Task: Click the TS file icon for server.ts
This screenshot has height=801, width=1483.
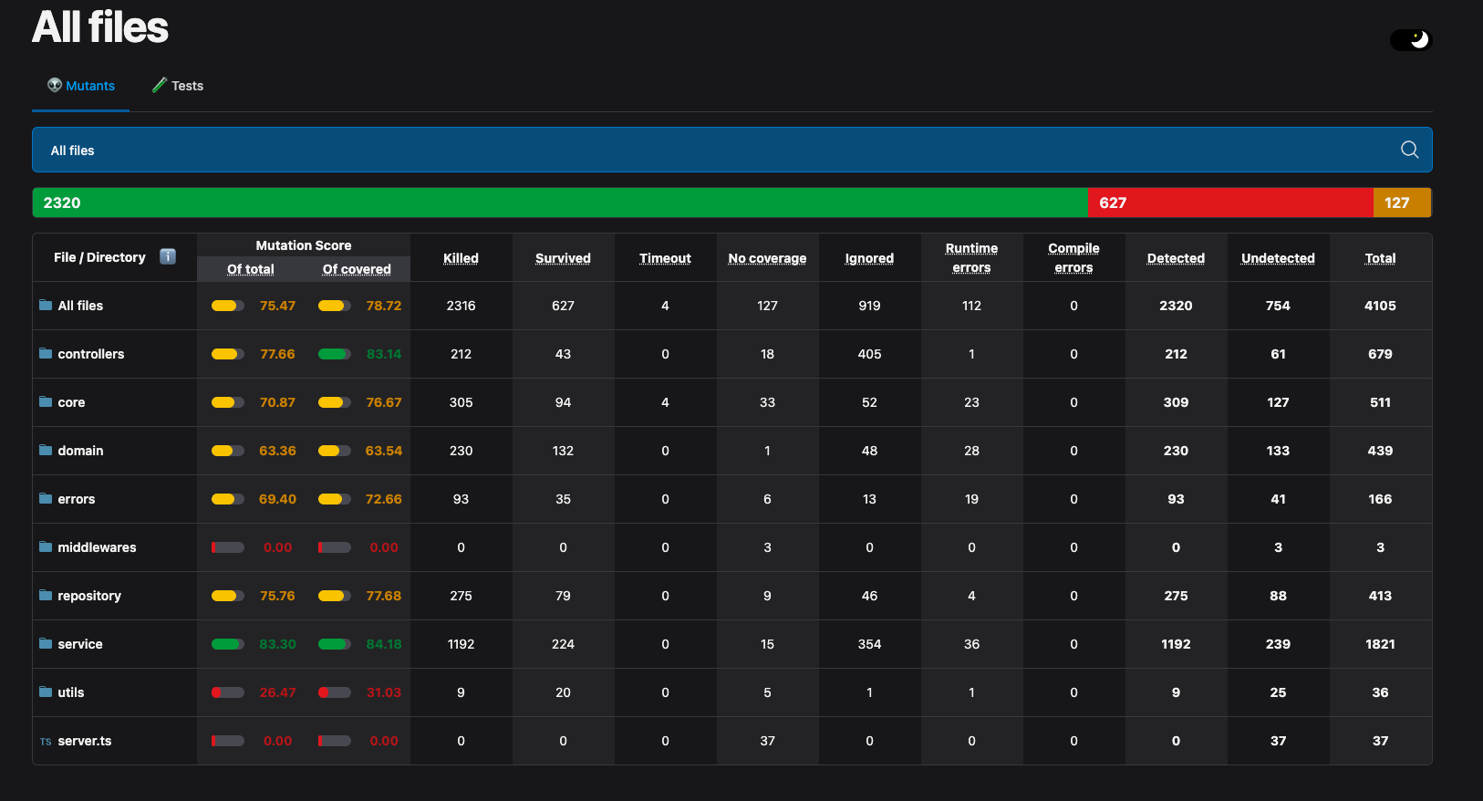Action: pyautogui.click(x=46, y=742)
